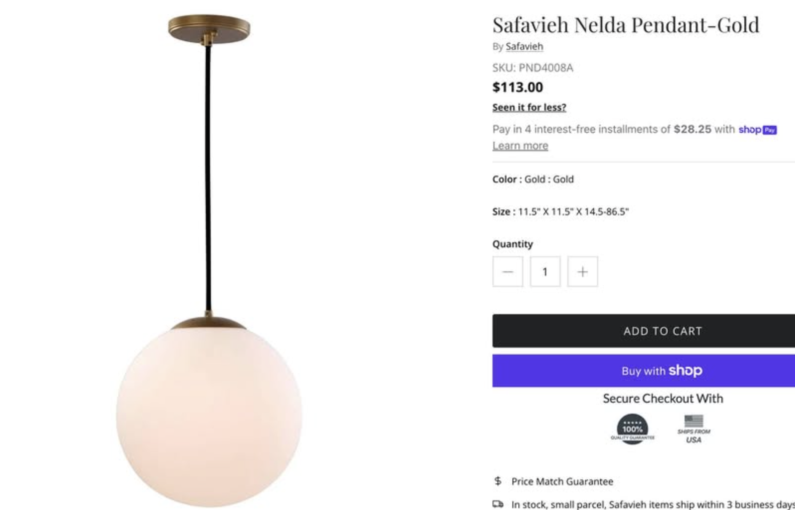Click the Safavieh Nelda Pendant-Gold title
Screen dimensions: 795x510
tap(626, 25)
